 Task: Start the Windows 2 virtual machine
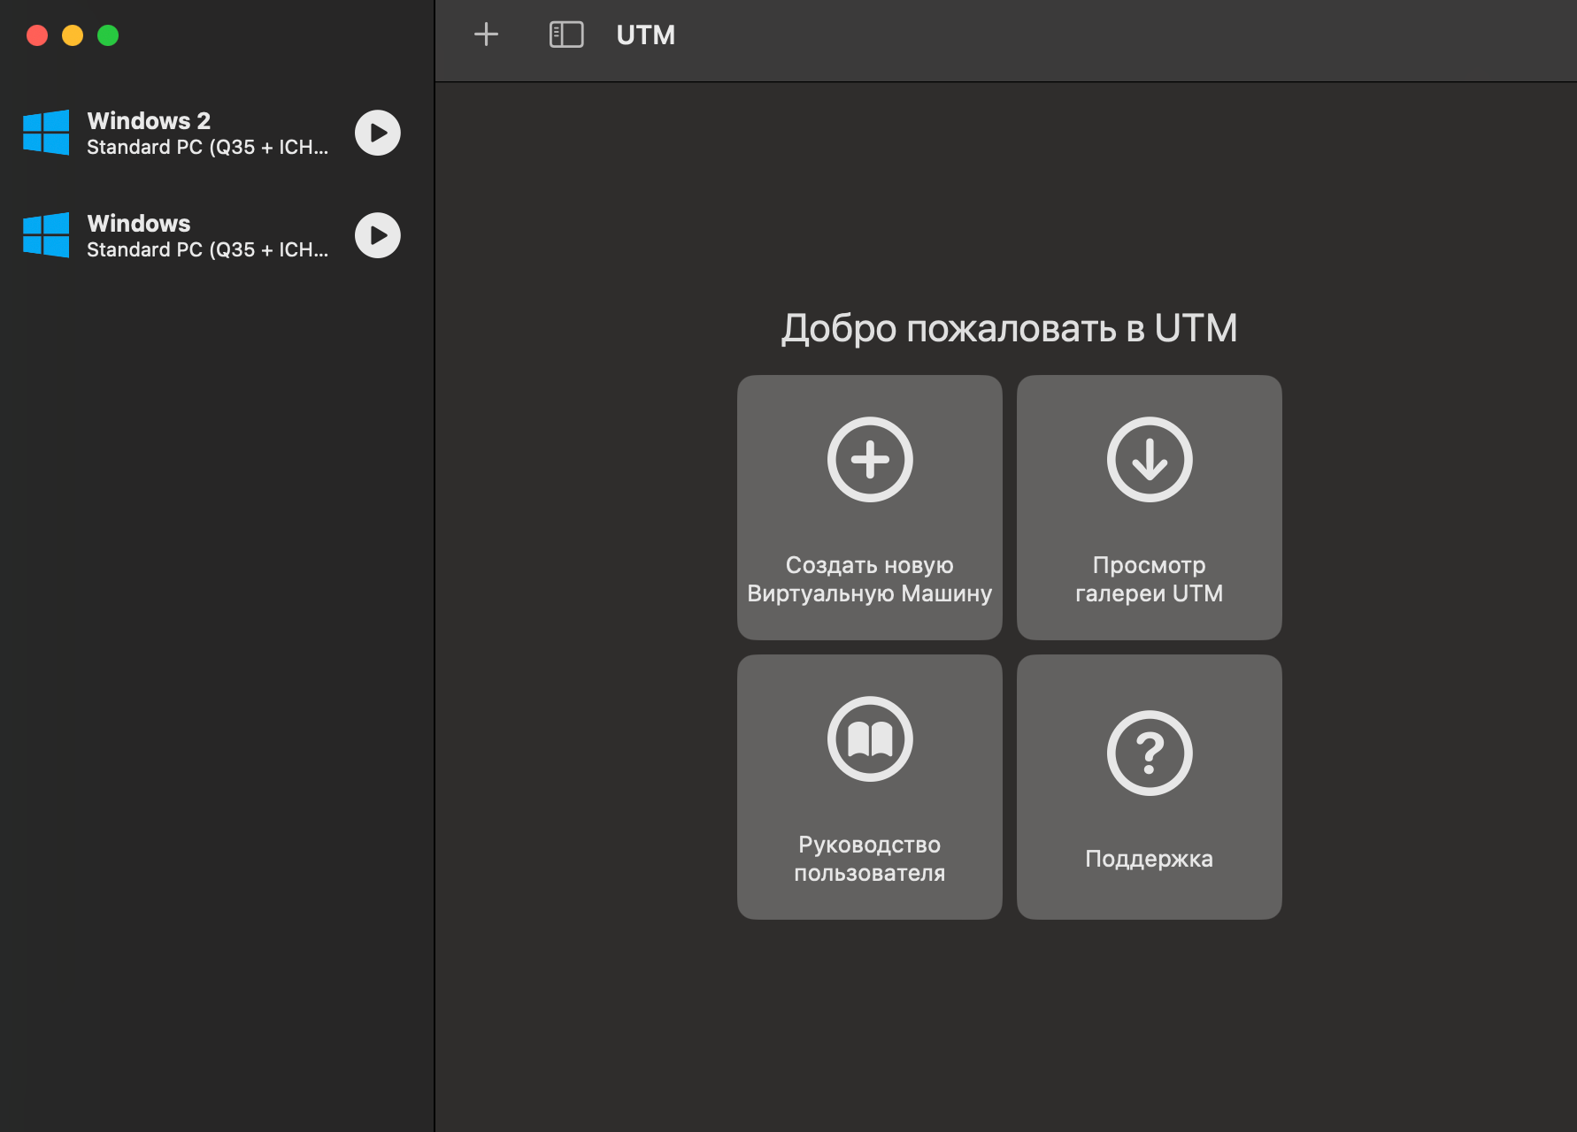pyautogui.click(x=378, y=133)
